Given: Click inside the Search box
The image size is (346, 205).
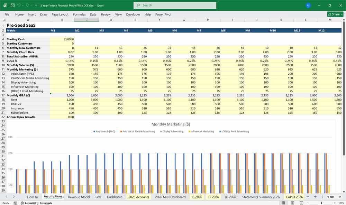Looking at the screenshot, I should tap(175, 5).
